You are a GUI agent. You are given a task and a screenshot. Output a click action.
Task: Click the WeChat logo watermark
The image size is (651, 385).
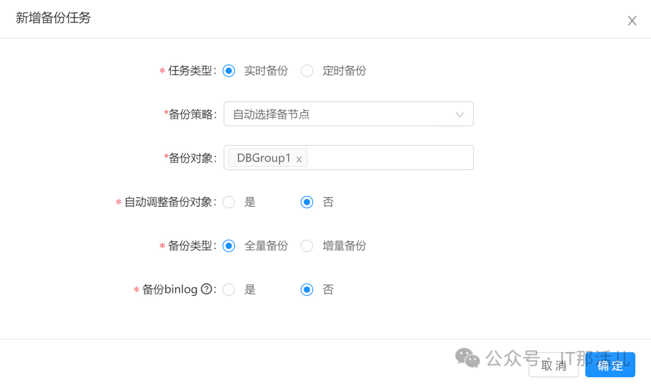click(468, 358)
